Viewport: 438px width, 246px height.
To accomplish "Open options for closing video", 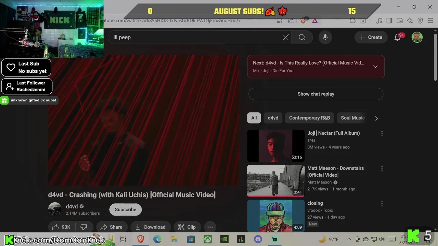I will tap(382, 204).
